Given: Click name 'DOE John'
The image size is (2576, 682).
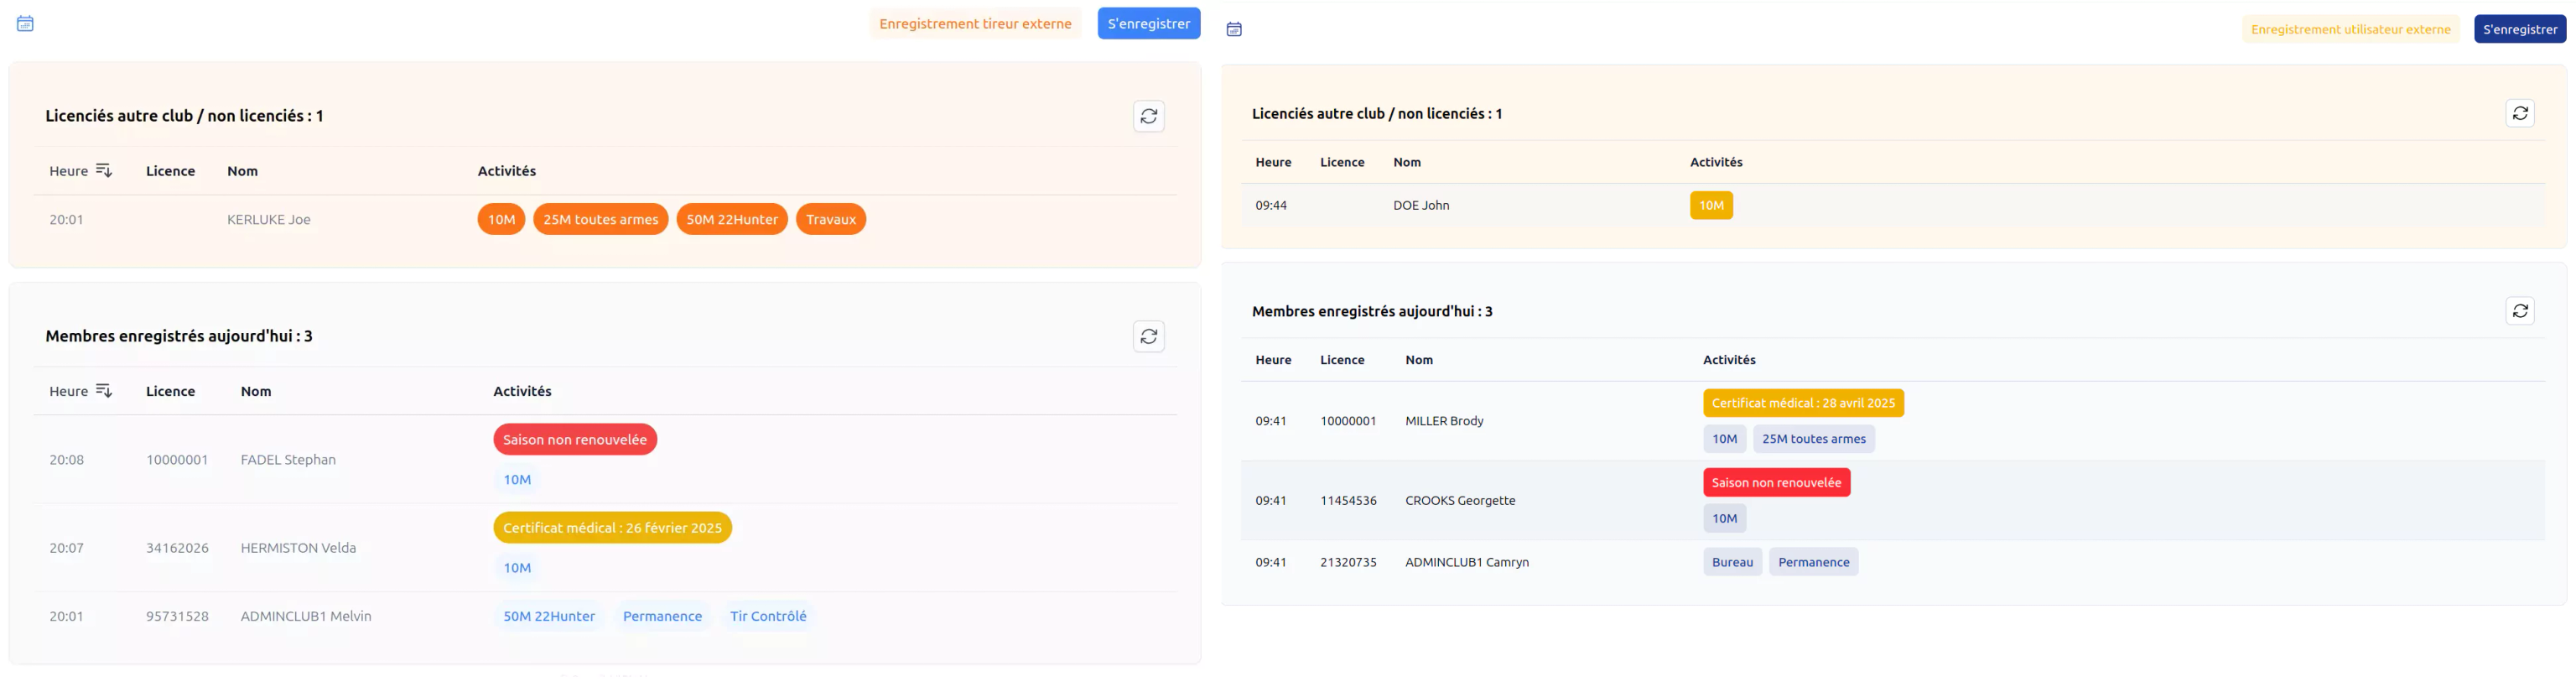Looking at the screenshot, I should [x=1421, y=205].
